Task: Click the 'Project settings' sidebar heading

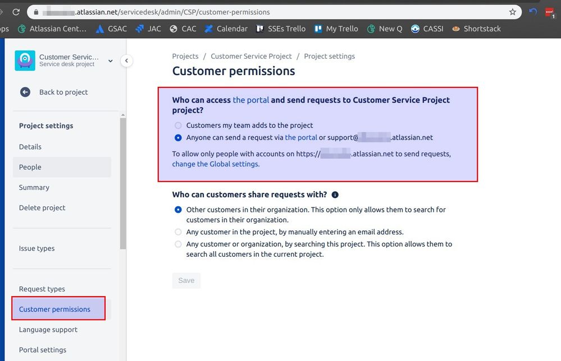Action: 46,126
